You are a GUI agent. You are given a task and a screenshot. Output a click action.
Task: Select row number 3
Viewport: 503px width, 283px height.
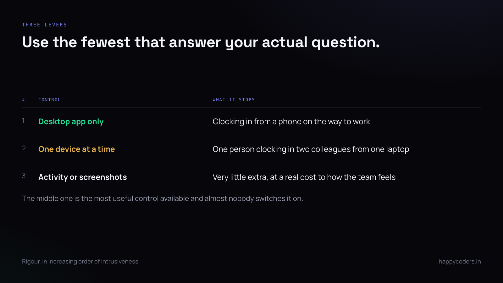[24, 176]
